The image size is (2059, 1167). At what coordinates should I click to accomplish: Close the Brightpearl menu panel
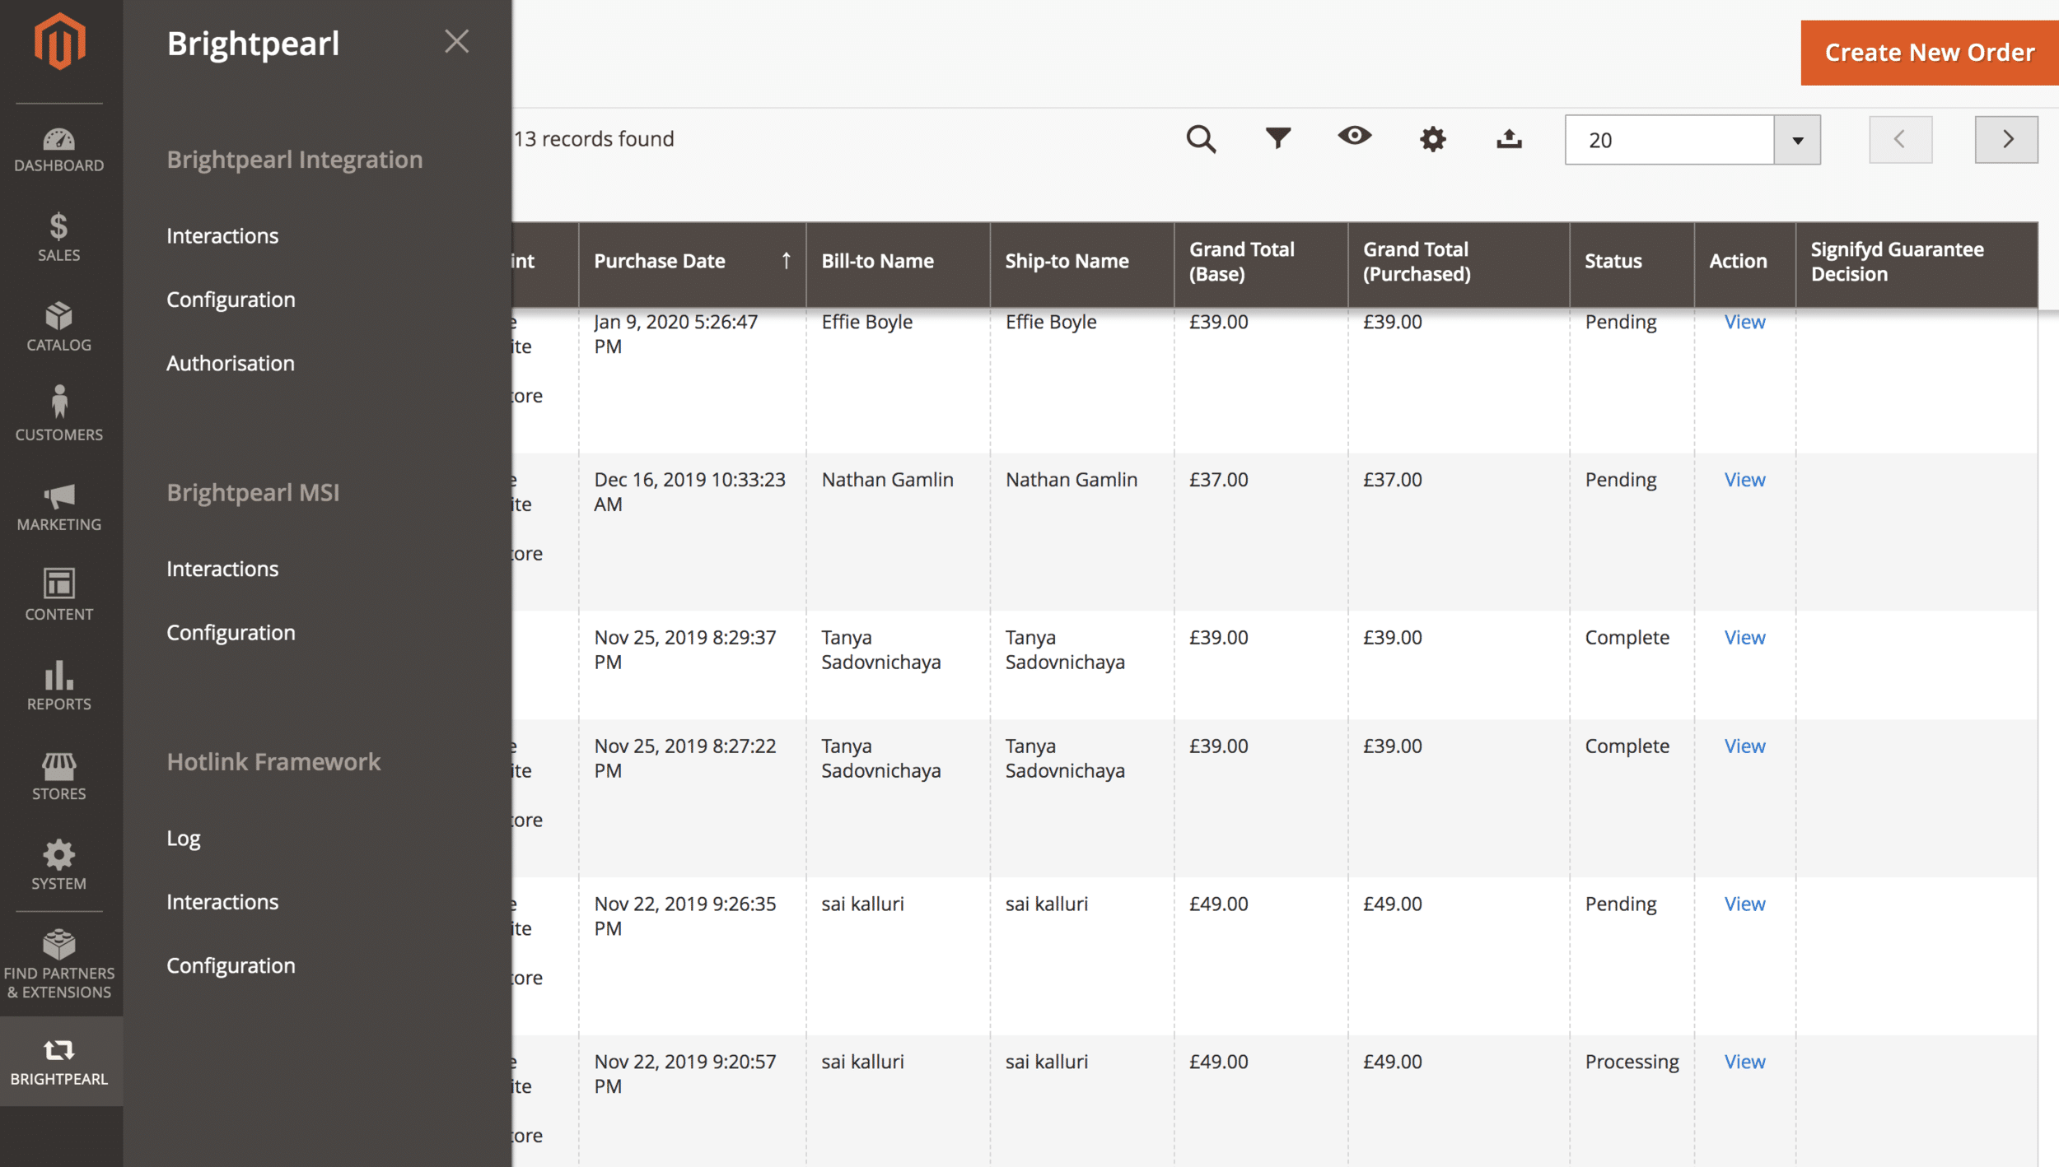pyautogui.click(x=458, y=40)
